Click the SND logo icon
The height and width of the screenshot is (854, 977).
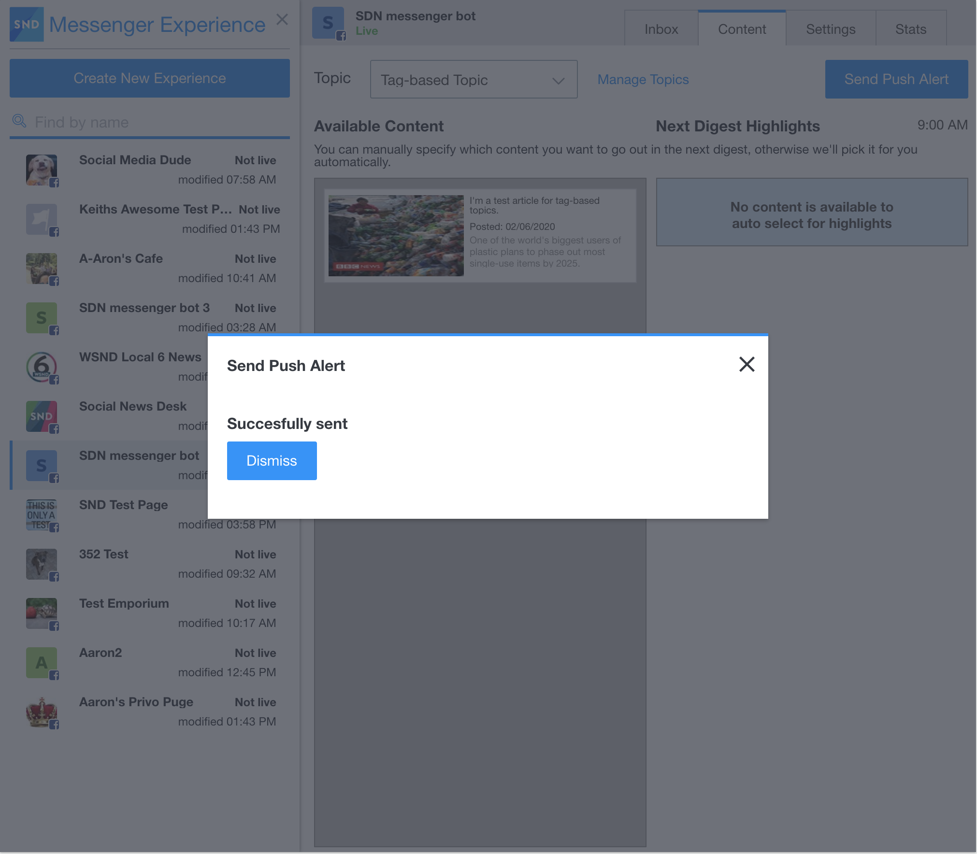[27, 24]
